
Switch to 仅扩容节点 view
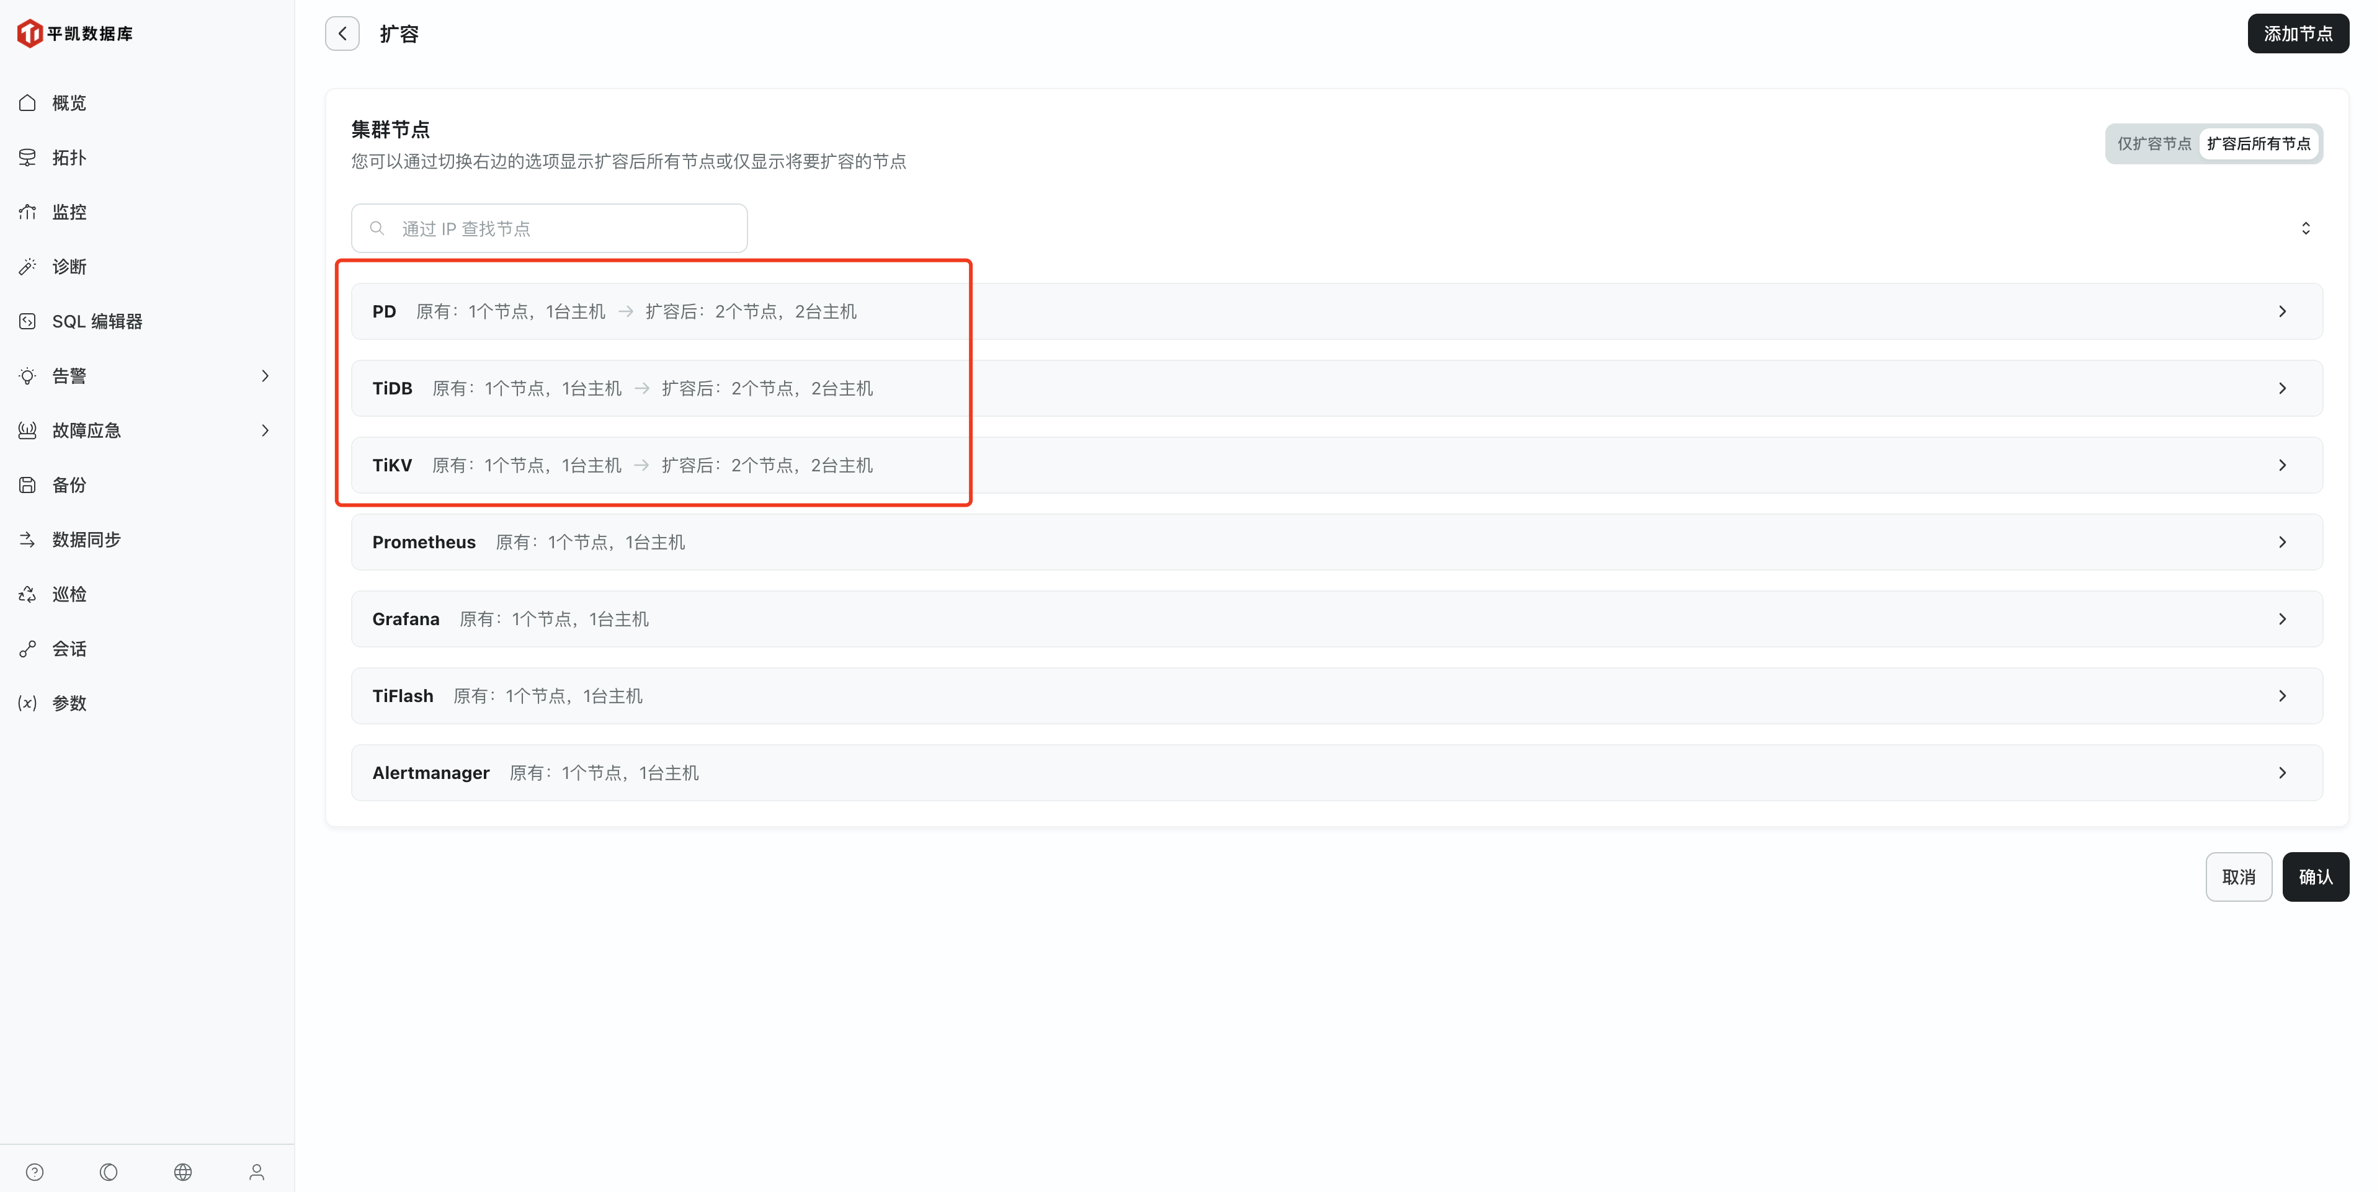[2153, 144]
